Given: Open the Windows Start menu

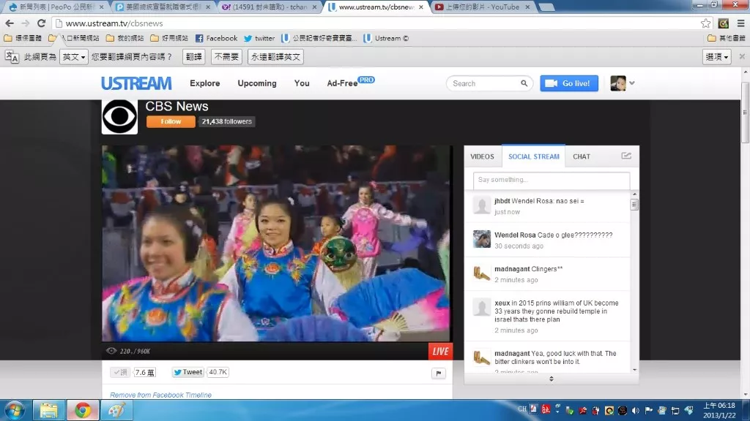Looking at the screenshot, I should 15,411.
